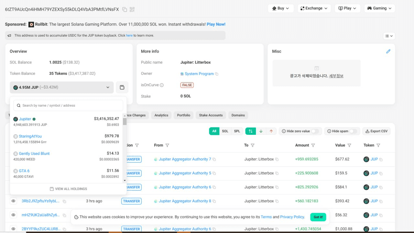This screenshot has width=414, height=233.
Task: Click the Action column filter icon
Action: click(137, 145)
